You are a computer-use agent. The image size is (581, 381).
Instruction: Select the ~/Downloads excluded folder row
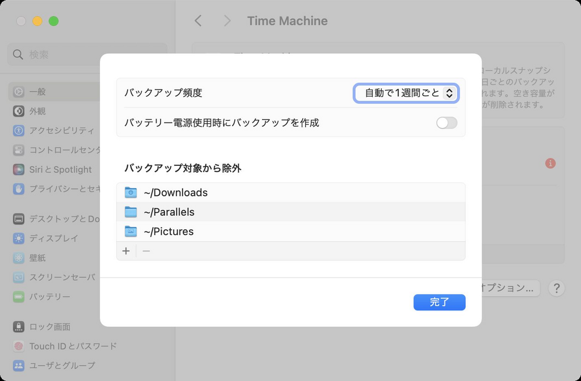291,192
